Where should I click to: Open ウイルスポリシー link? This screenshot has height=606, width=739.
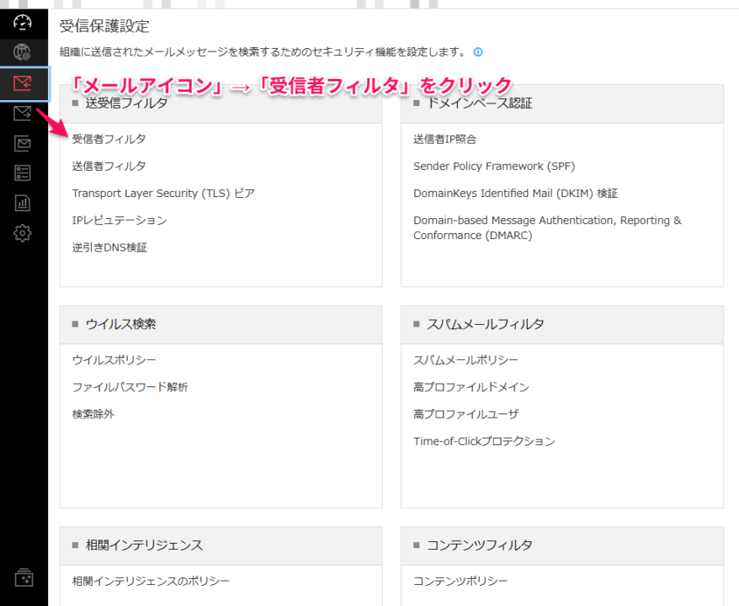[114, 360]
